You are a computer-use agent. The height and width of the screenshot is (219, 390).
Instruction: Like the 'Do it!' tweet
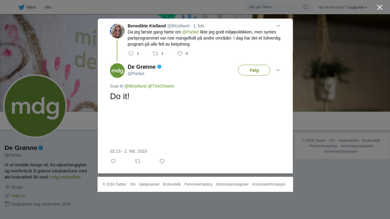(162, 161)
